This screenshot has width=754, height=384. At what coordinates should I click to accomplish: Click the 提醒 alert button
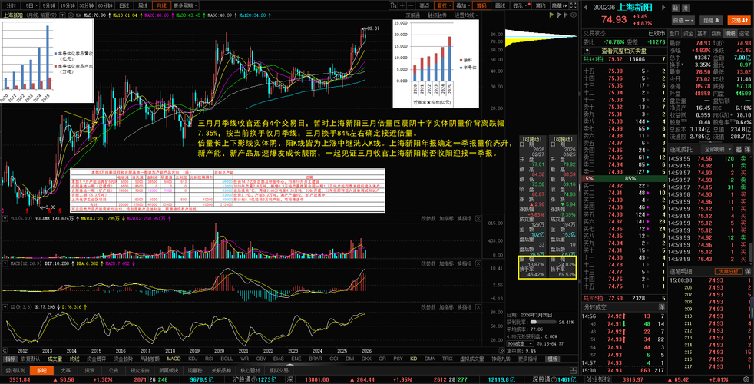tap(711, 20)
